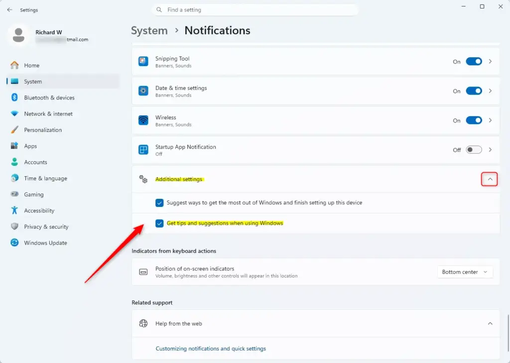510x363 pixels.
Task: Turn off Snipping Tool notifications toggle
Action: point(474,61)
